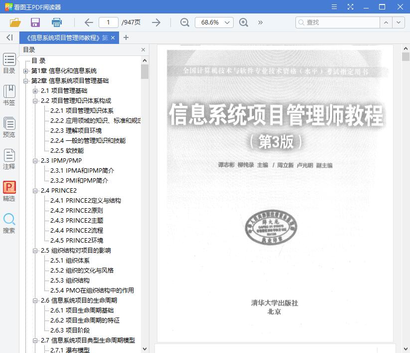Show more toolbar tools via double chevron
410x353 pixels.
pyautogui.click(x=260, y=22)
